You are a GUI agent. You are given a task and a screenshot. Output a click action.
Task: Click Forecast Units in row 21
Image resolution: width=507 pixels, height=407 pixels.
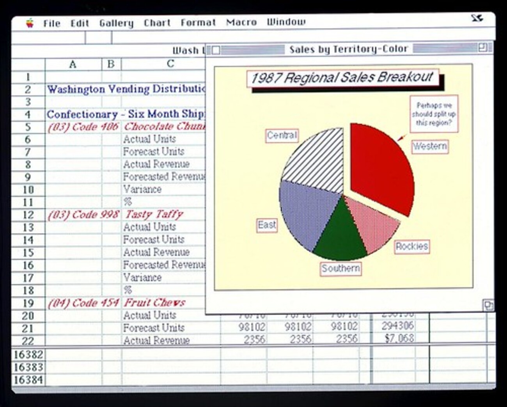coord(153,328)
